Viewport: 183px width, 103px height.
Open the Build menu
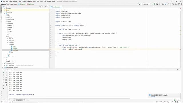pos(34,1)
